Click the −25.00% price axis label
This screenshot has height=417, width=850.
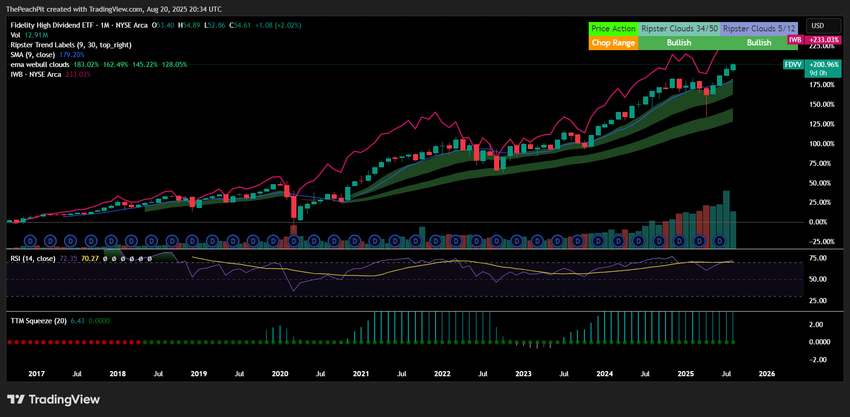pos(822,242)
